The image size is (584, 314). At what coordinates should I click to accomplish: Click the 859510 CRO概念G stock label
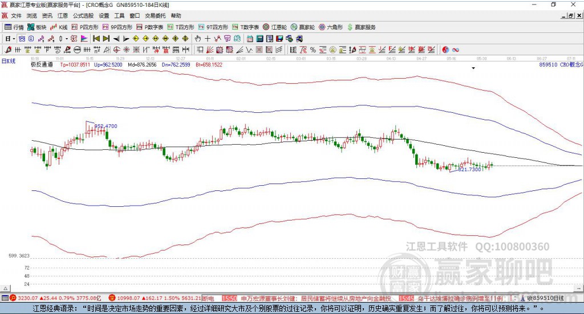pos(561,65)
